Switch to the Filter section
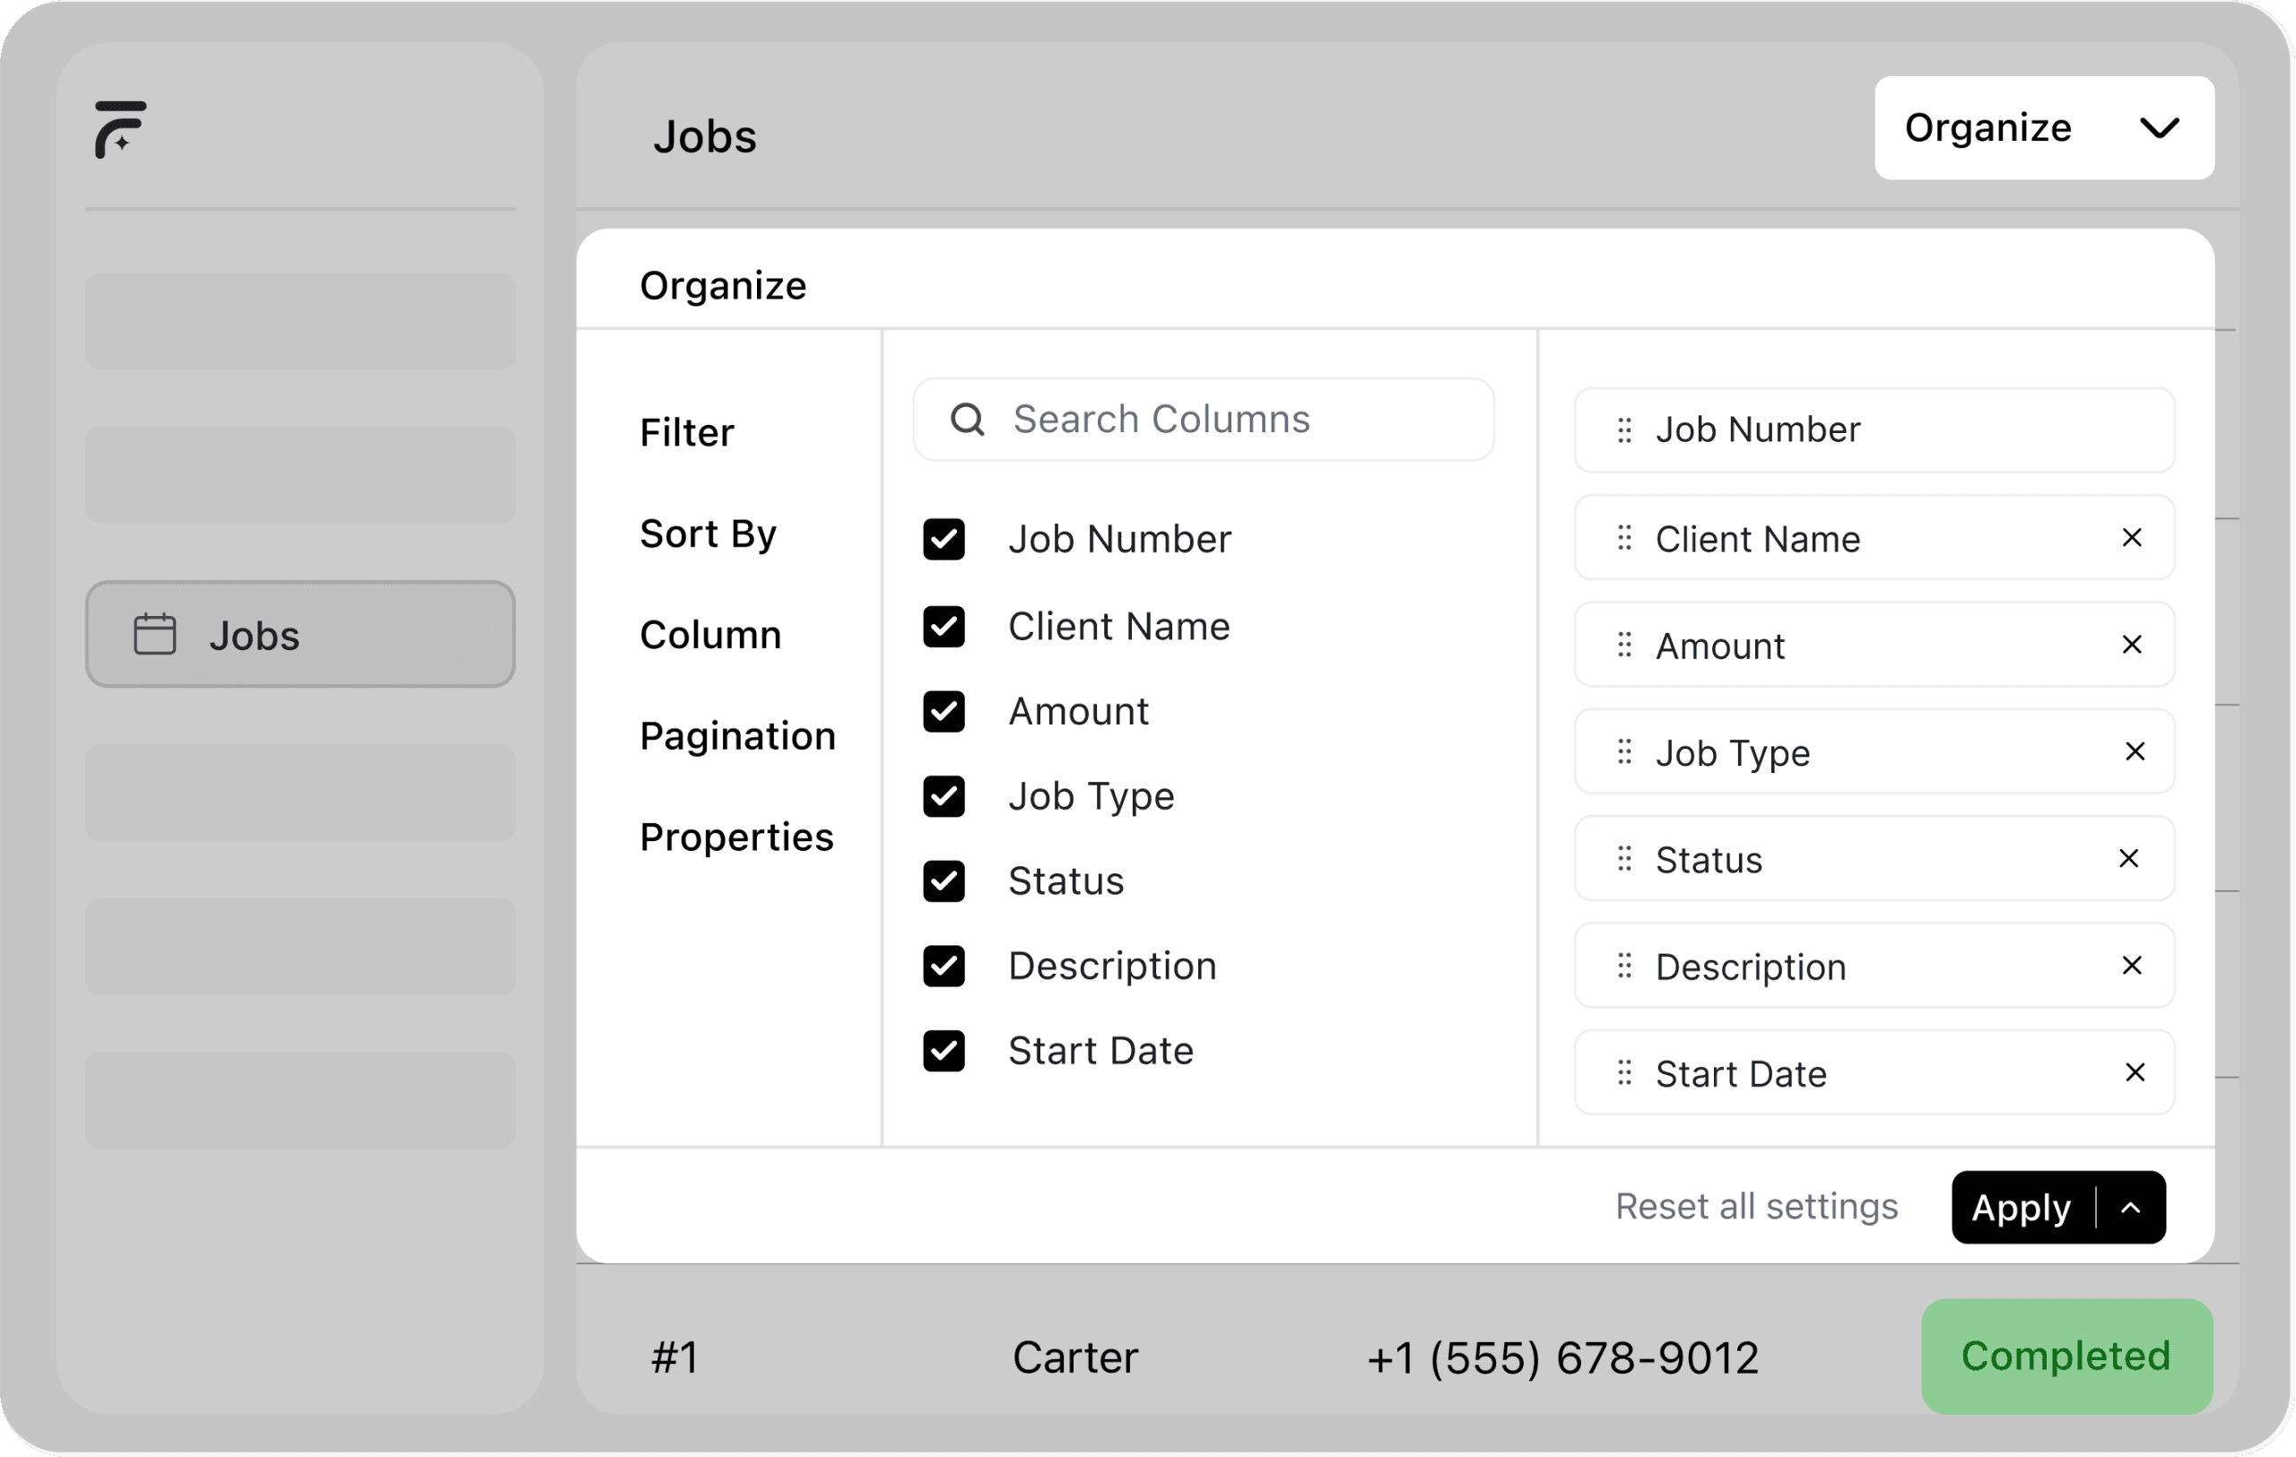 pyautogui.click(x=686, y=434)
